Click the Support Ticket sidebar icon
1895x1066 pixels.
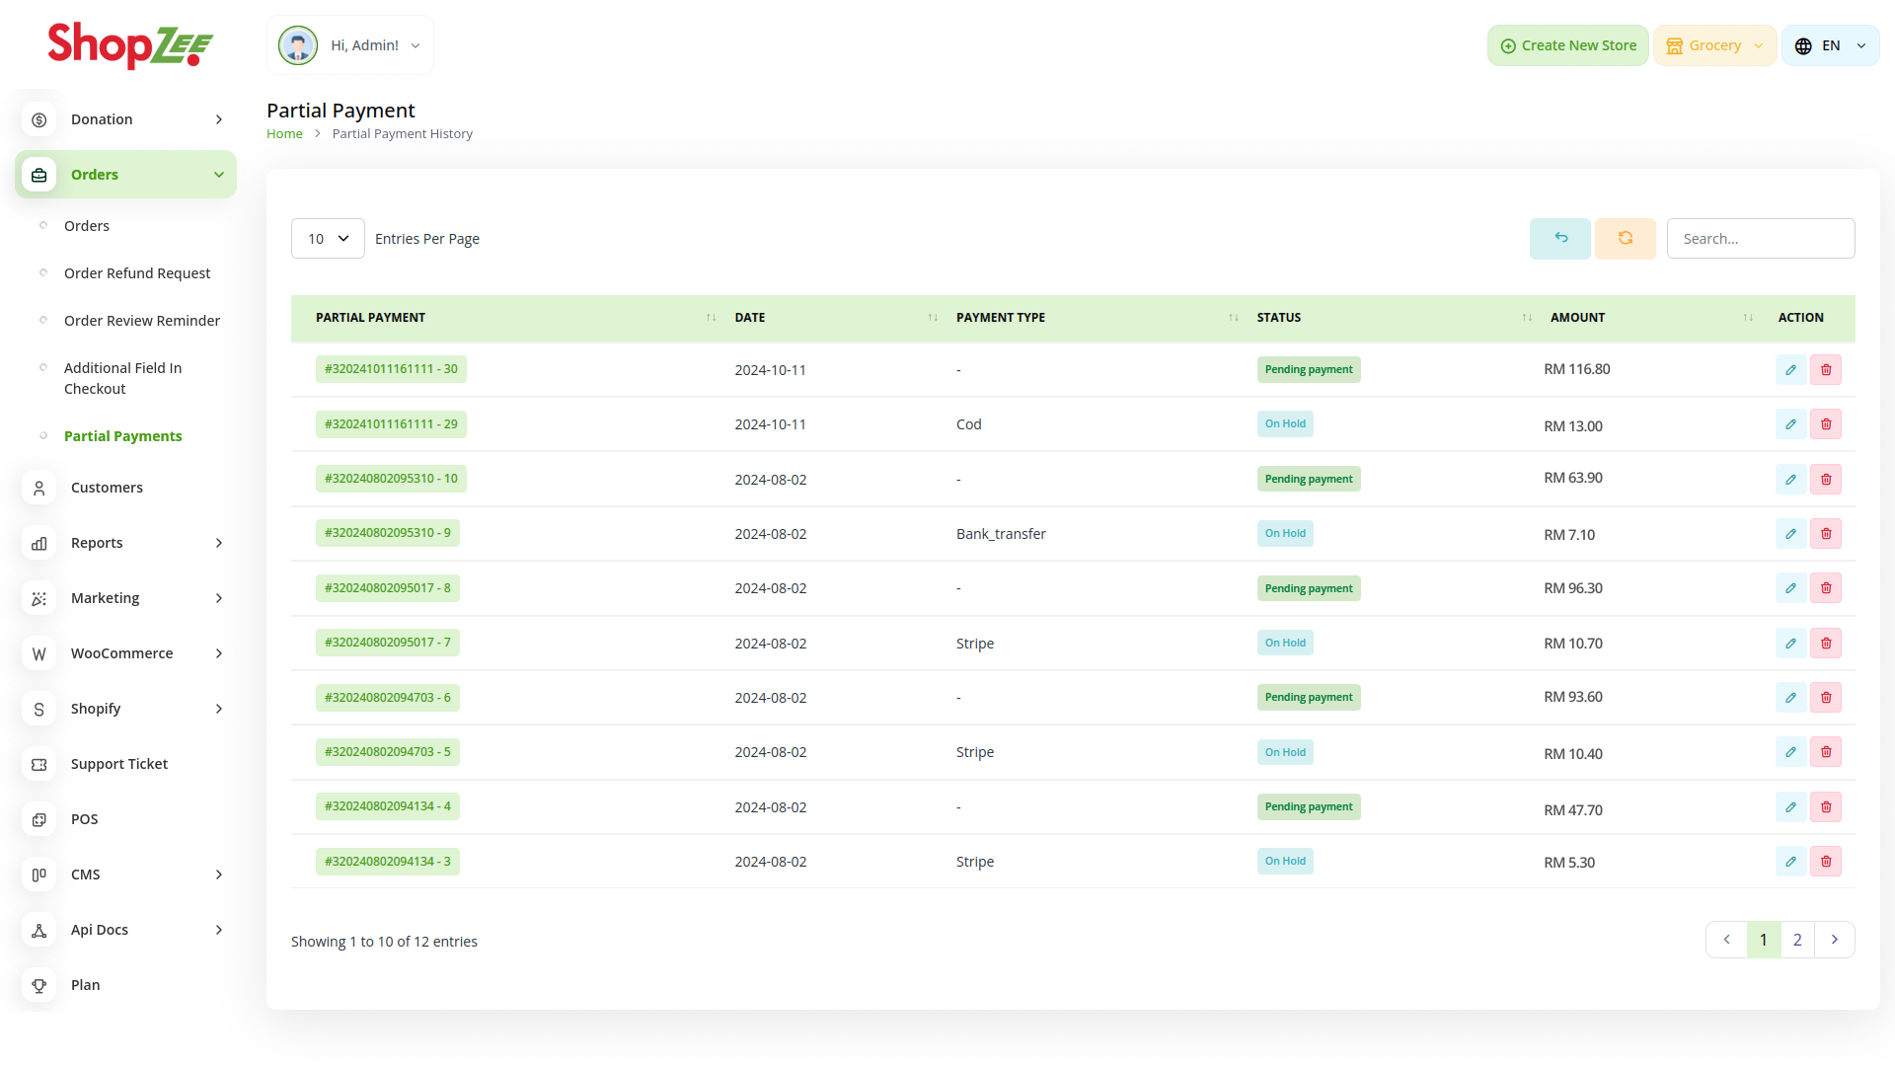[x=39, y=764]
